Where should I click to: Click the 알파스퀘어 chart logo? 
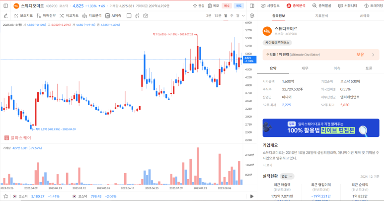(x=18, y=137)
